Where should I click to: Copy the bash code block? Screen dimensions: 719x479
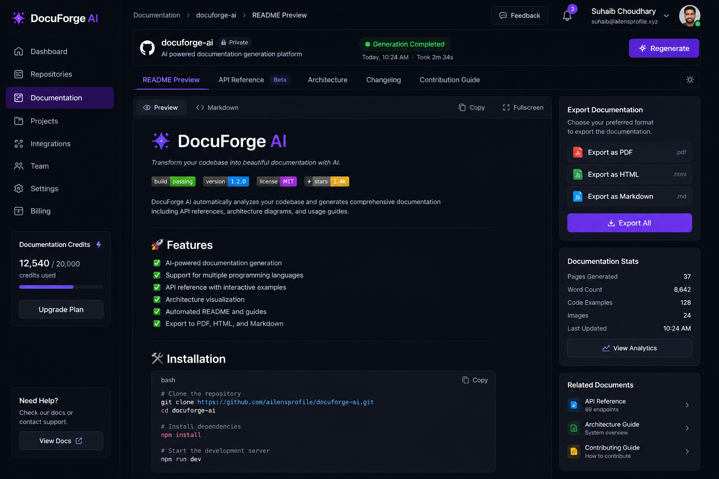[475, 380]
